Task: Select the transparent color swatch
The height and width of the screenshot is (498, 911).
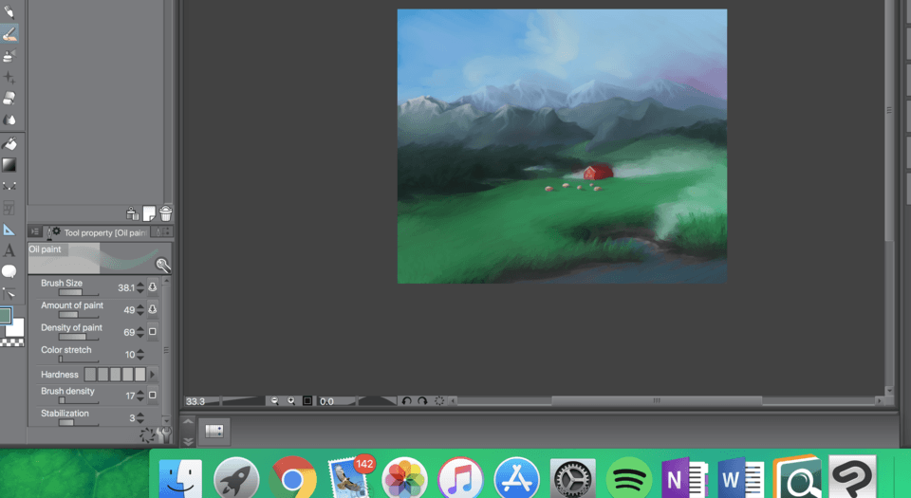Action: tap(11, 342)
